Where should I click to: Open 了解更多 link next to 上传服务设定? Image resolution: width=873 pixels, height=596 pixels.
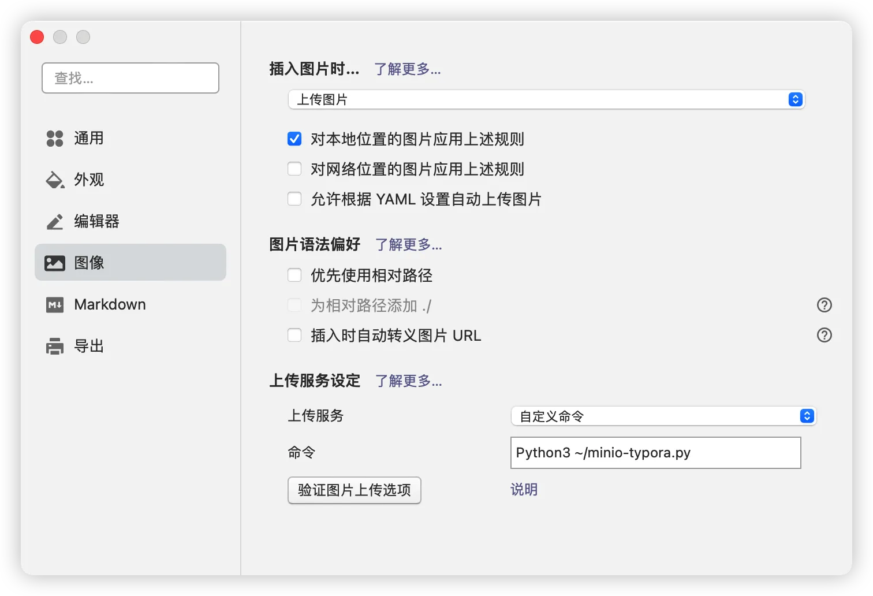tap(408, 381)
